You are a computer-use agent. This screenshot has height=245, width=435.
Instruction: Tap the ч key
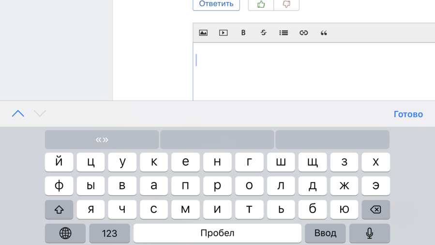122,210
